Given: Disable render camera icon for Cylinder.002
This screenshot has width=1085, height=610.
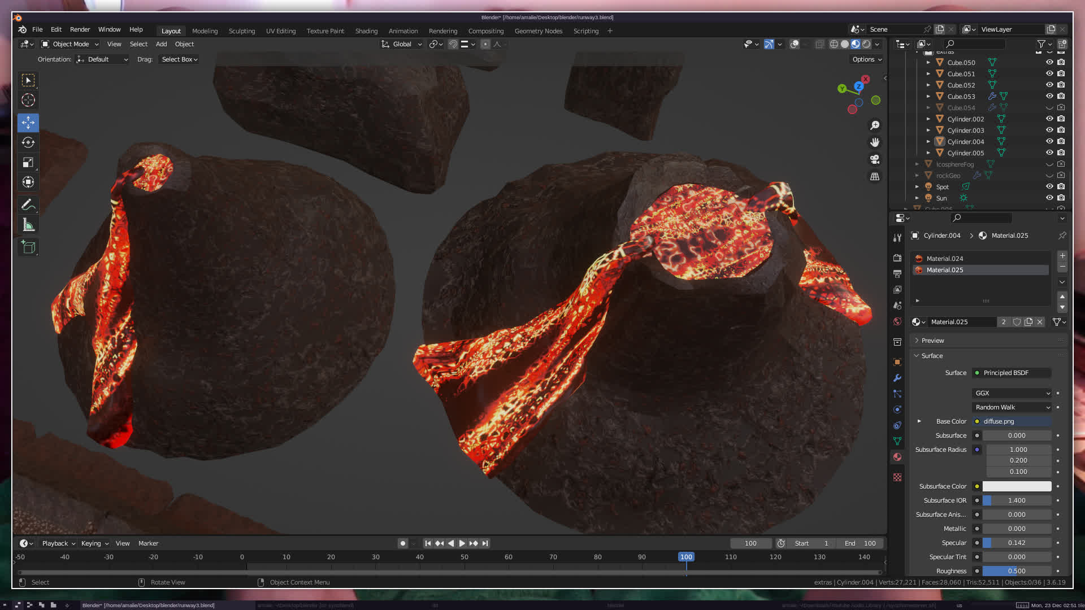Looking at the screenshot, I should click(x=1061, y=119).
